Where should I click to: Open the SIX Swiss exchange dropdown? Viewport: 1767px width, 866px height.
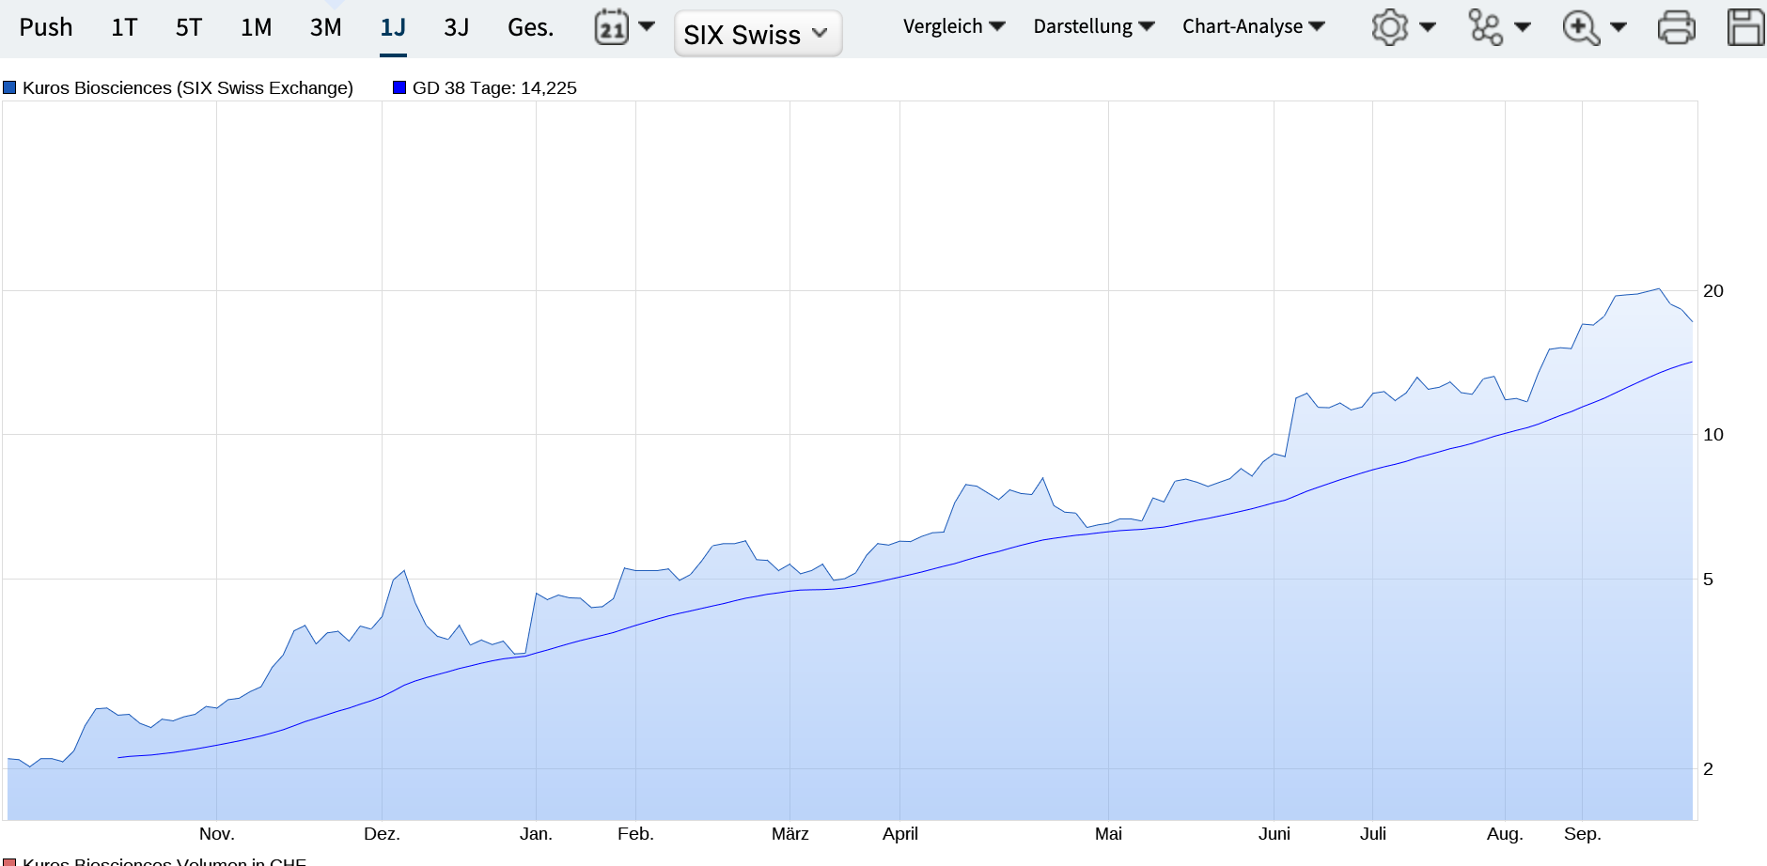point(758,35)
